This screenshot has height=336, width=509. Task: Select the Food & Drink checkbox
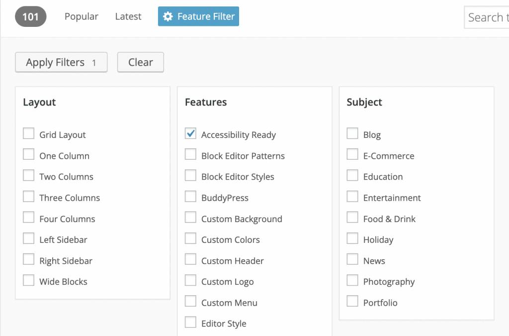(352, 218)
